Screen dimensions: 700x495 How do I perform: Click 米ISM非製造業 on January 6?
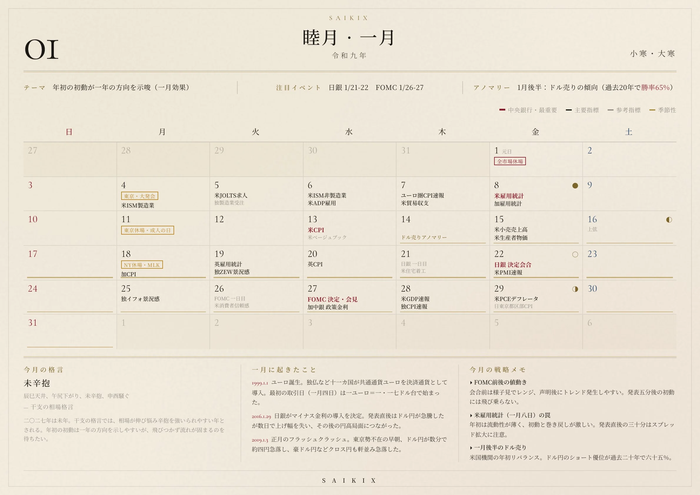(327, 195)
